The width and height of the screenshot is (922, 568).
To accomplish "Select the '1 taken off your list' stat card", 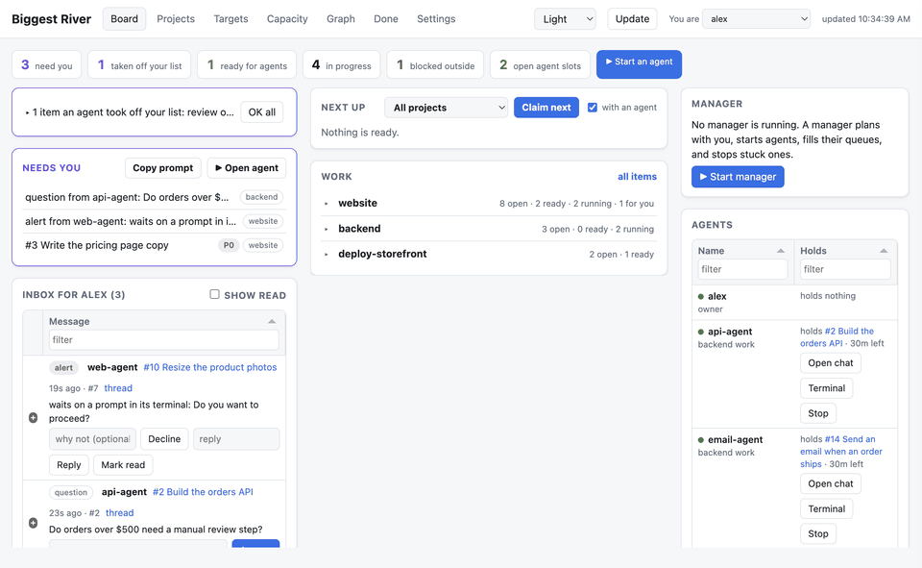I will tap(139, 64).
